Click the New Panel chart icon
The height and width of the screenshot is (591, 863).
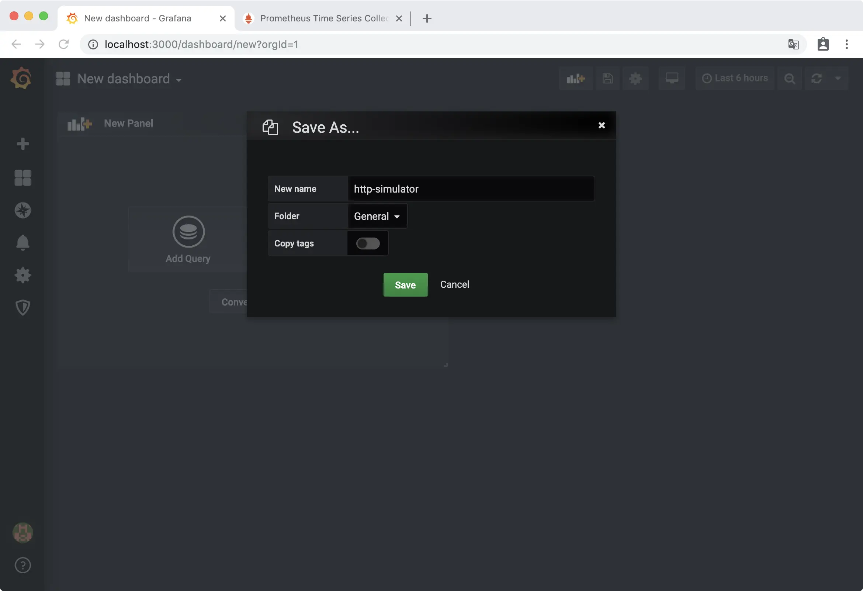[79, 124]
